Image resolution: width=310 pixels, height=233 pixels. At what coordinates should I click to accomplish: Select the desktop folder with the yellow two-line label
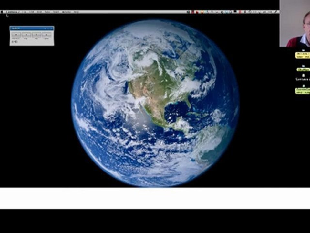point(303,54)
